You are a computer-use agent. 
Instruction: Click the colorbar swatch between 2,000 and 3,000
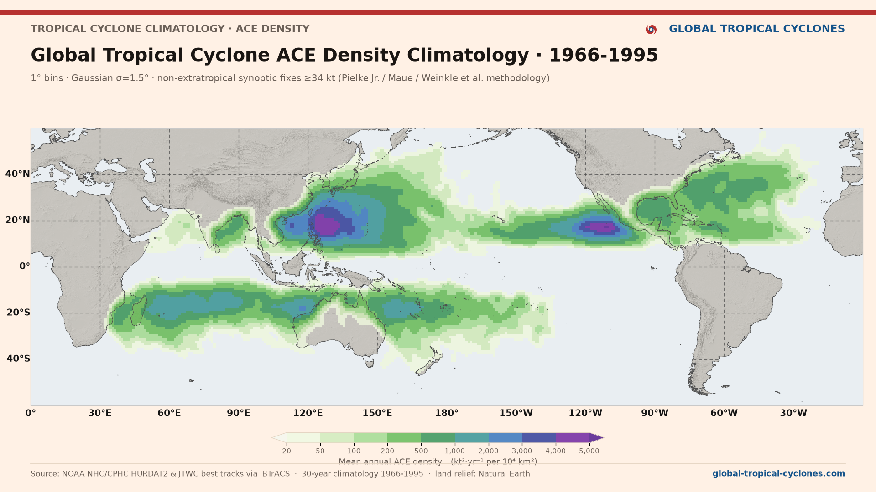click(505, 438)
